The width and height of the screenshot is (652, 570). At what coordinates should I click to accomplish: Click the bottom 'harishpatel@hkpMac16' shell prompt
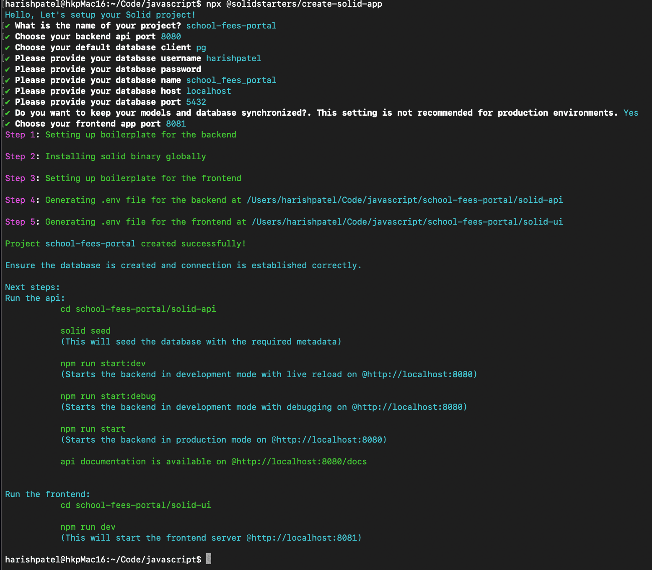(x=103, y=560)
